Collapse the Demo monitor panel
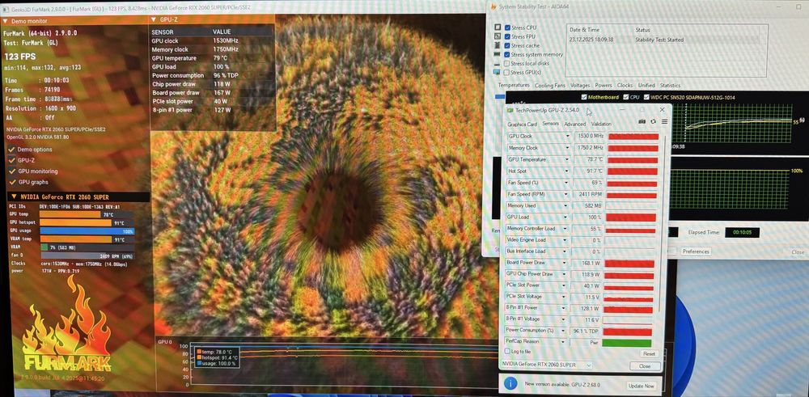809x397 pixels. [x=5, y=21]
